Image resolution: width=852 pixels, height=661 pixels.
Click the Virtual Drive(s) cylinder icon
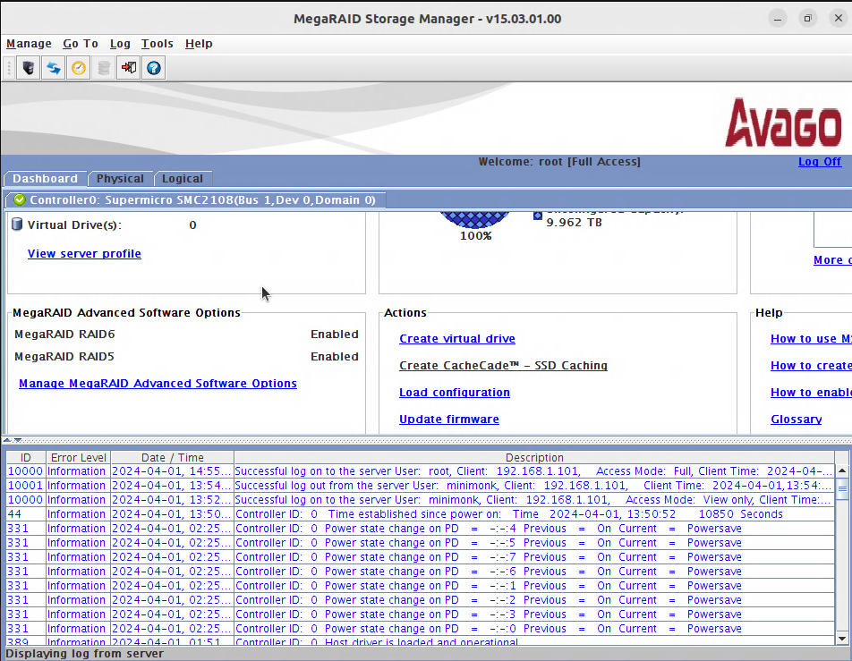[17, 224]
